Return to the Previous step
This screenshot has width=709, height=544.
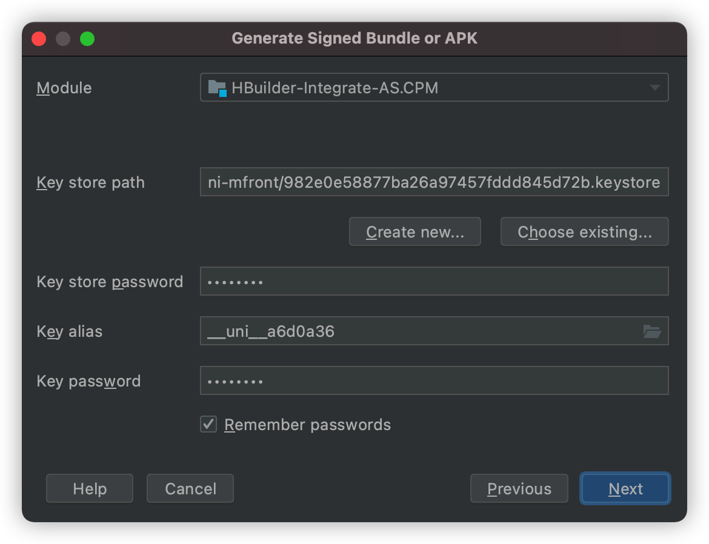519,488
